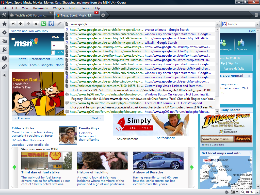Open the Google search engine dropdown
Viewport: 260px width, 195px height.
pos(257,24)
